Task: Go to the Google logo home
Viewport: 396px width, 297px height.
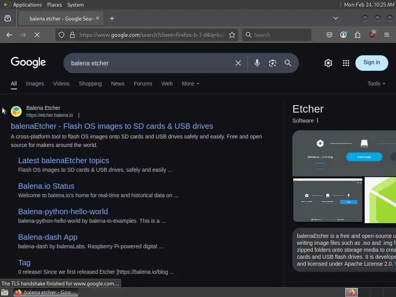Action: [28, 62]
